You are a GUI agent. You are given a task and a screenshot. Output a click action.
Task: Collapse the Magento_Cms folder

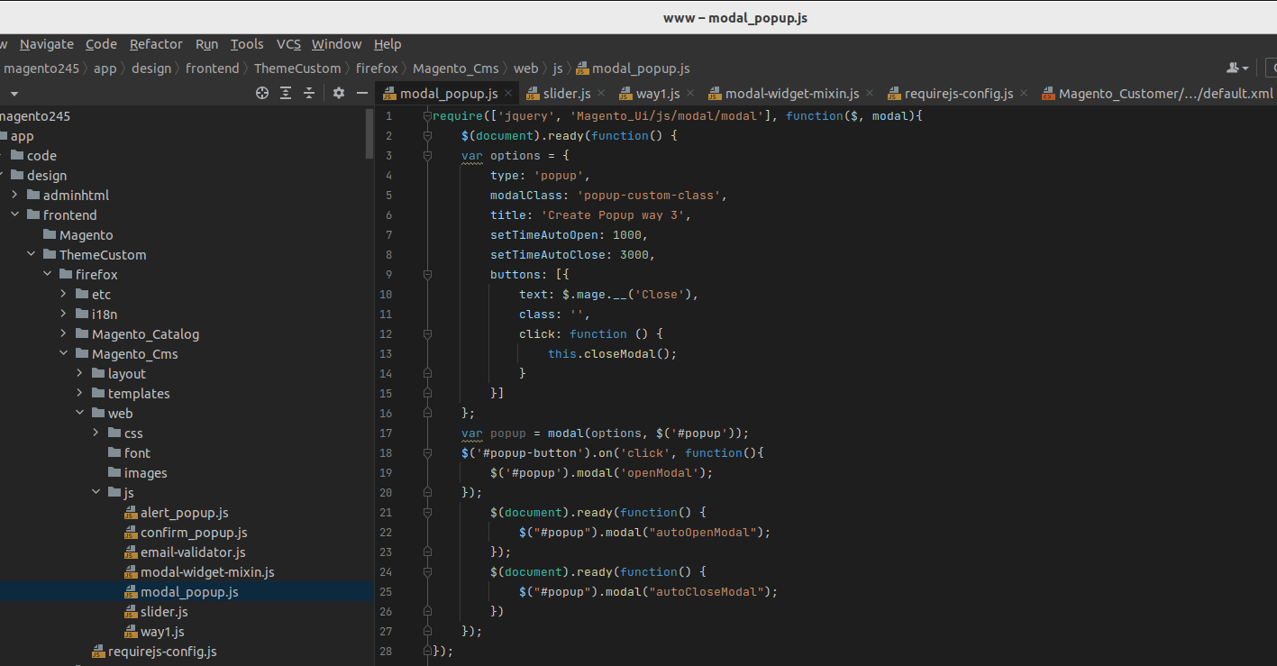pyautogui.click(x=64, y=354)
